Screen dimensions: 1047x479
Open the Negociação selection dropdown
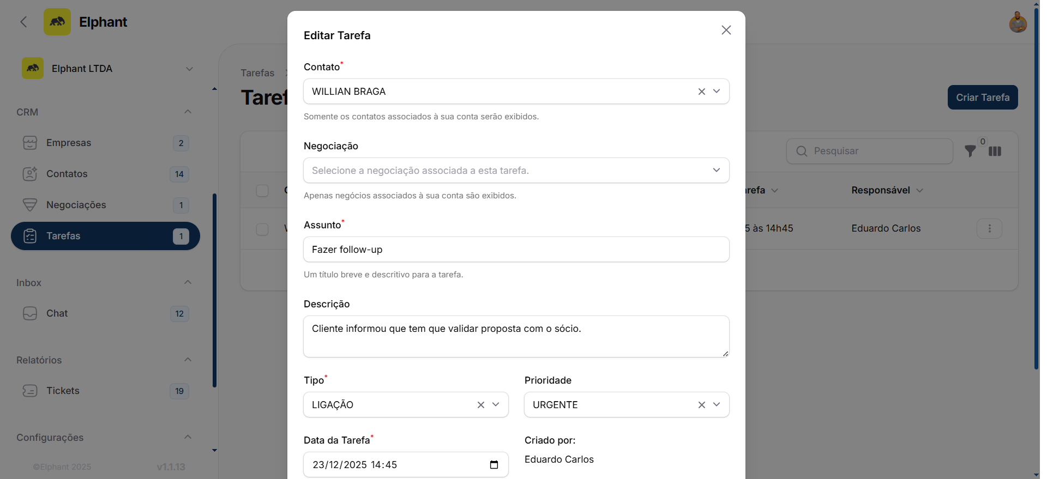716,170
